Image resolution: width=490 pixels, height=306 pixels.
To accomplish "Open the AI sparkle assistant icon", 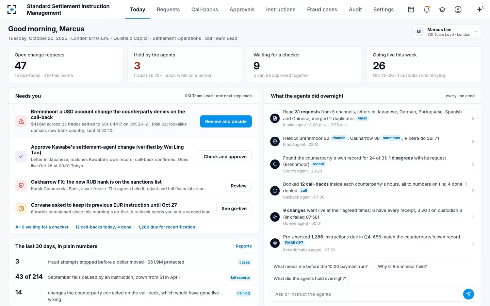I will 480,10.
